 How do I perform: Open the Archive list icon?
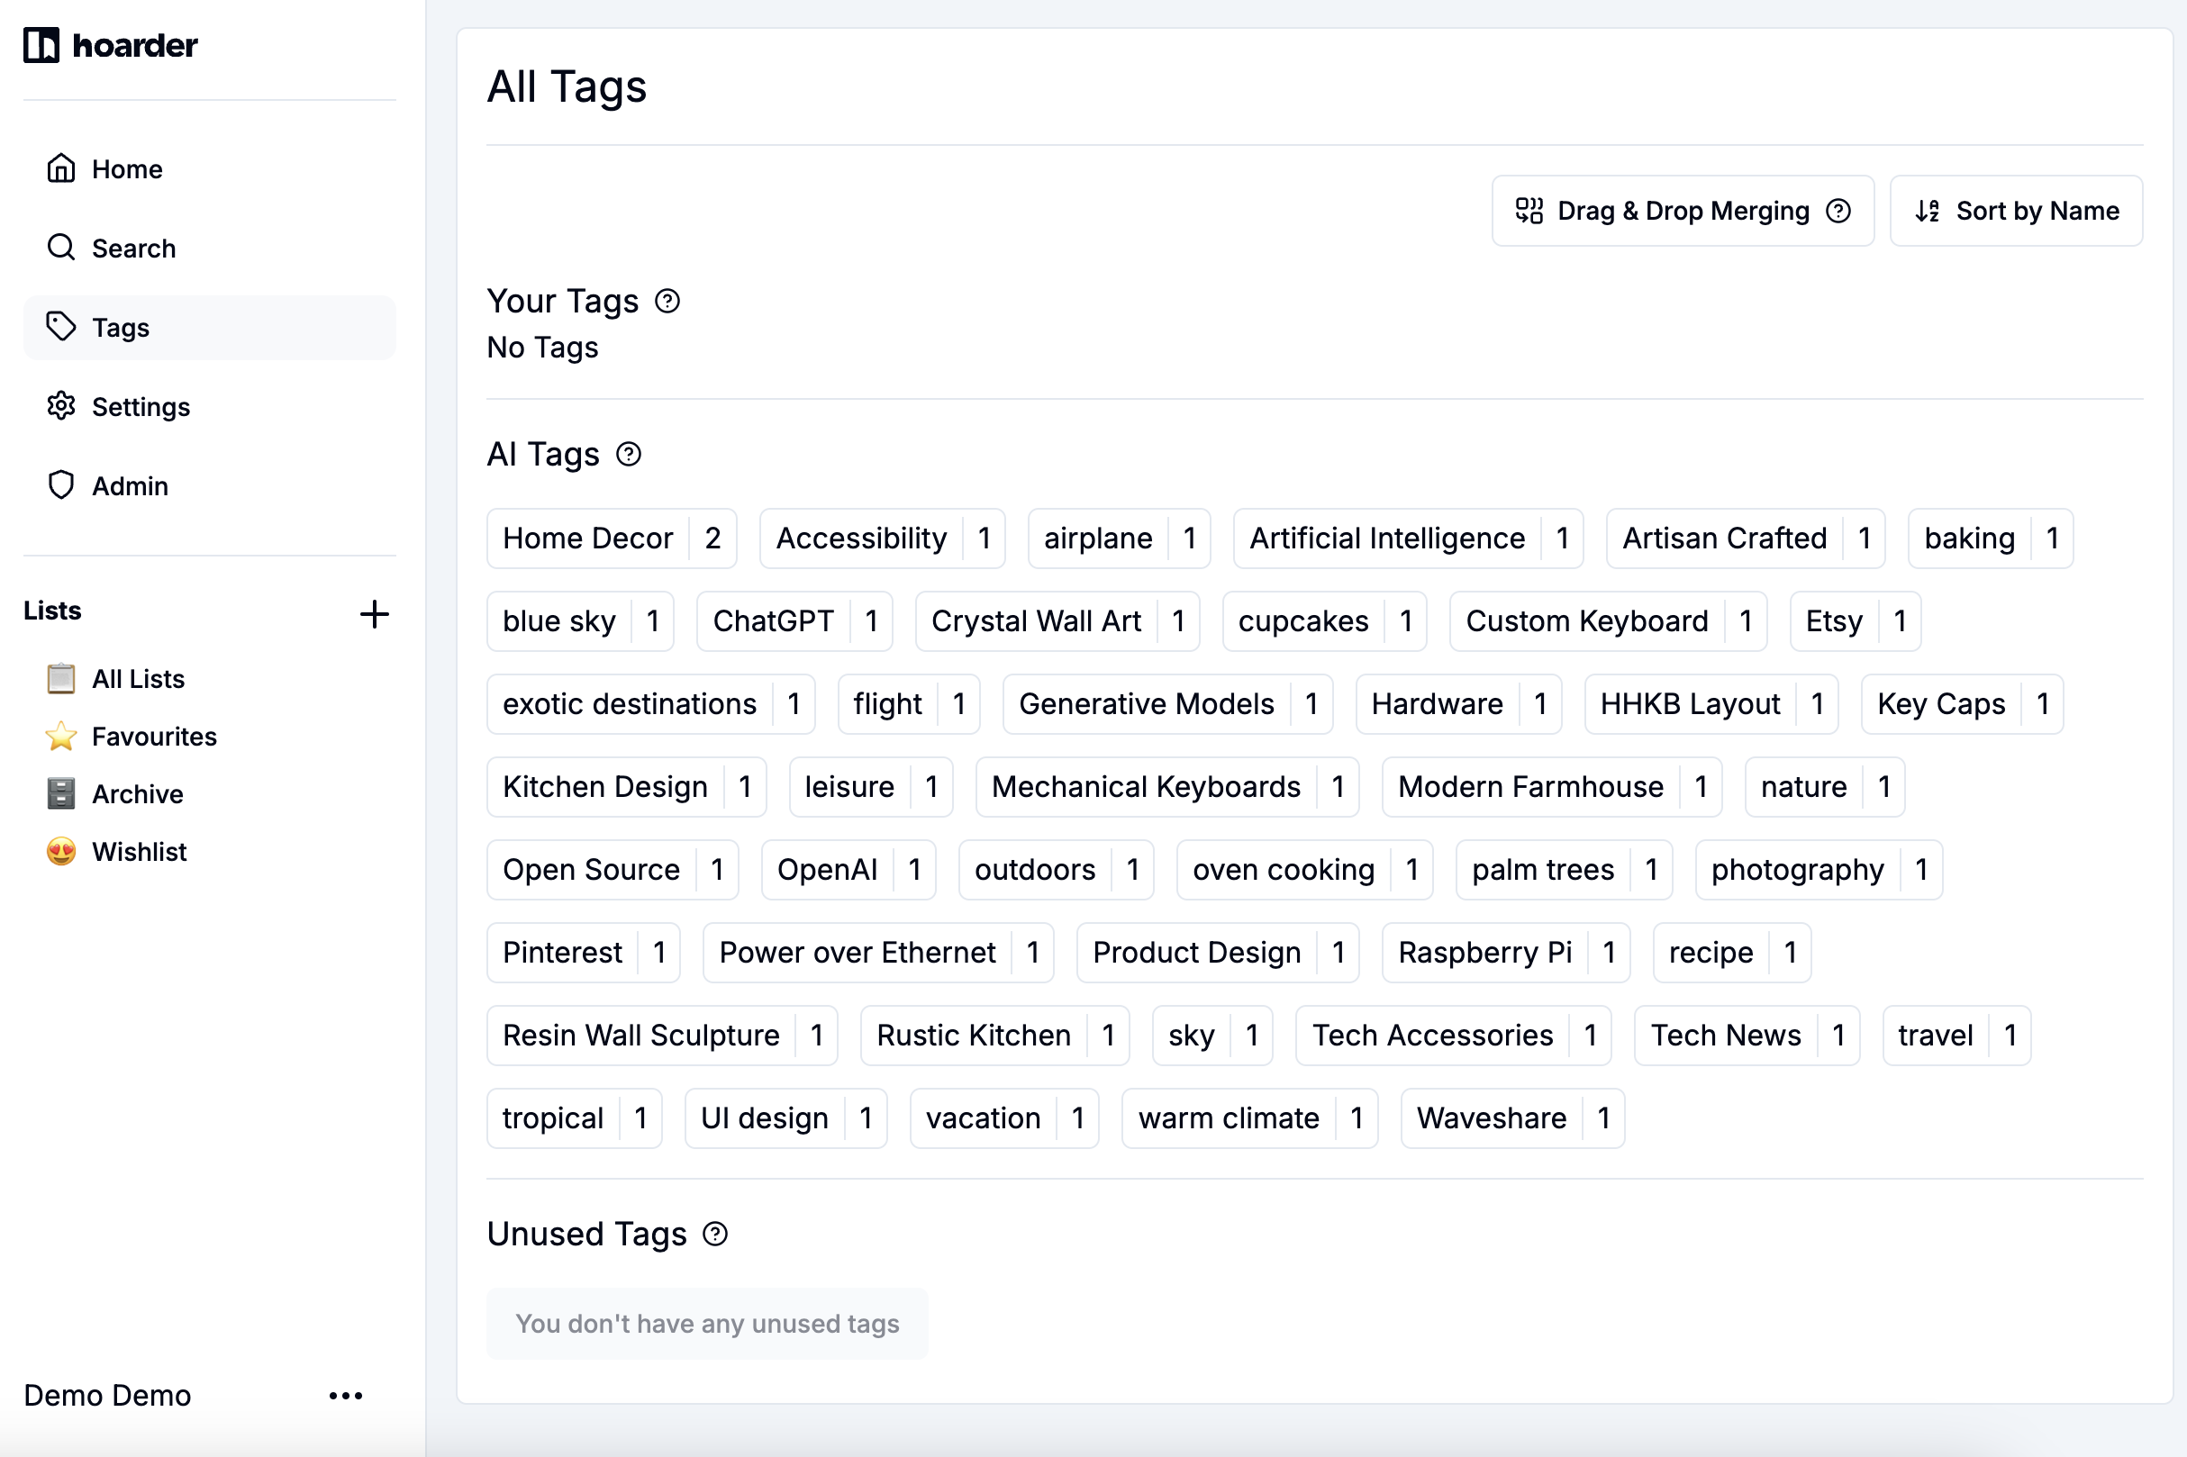(x=60, y=793)
